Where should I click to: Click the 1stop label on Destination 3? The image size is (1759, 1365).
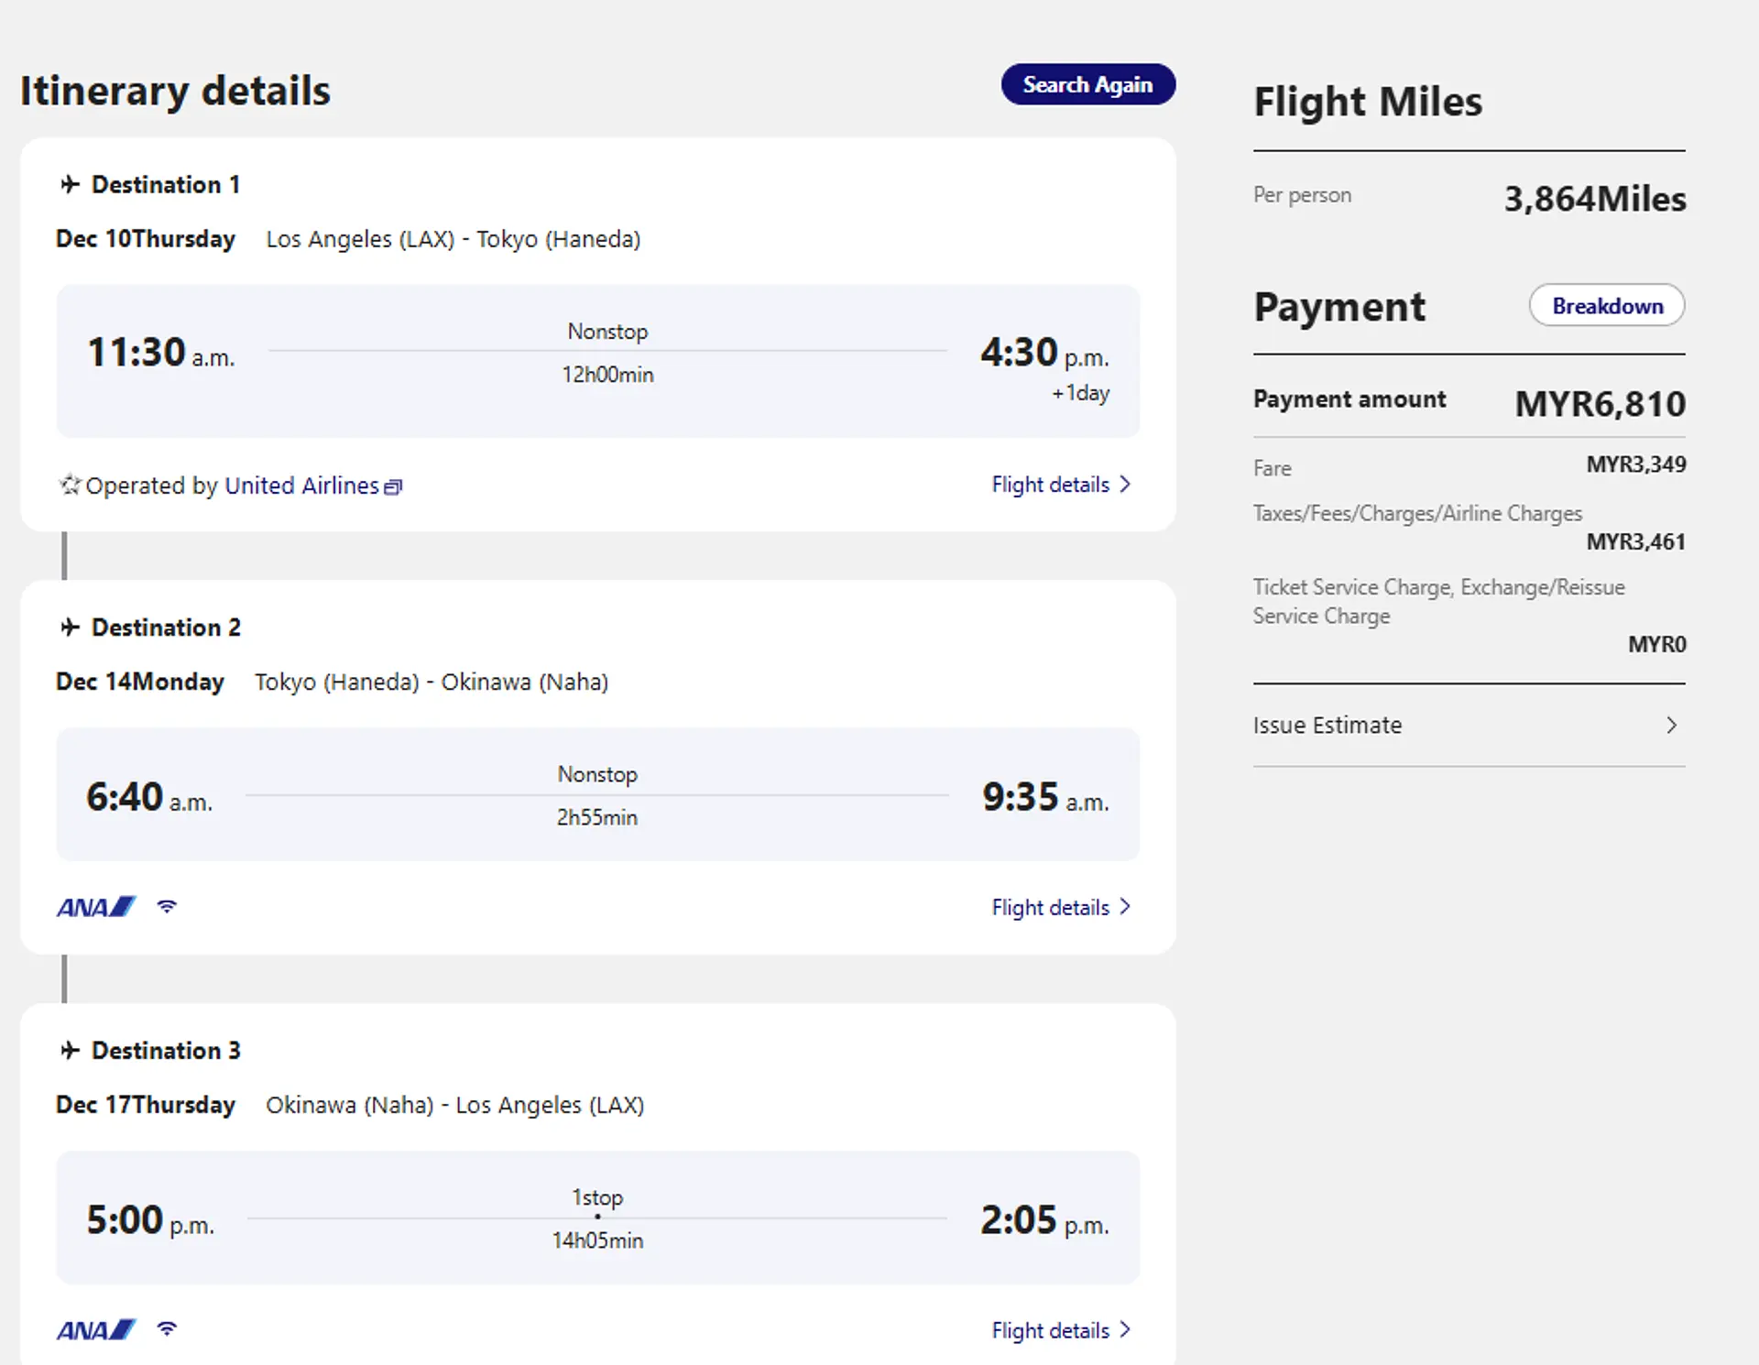click(x=597, y=1197)
